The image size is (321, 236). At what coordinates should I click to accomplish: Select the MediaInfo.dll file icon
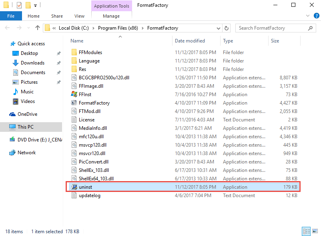74,128
